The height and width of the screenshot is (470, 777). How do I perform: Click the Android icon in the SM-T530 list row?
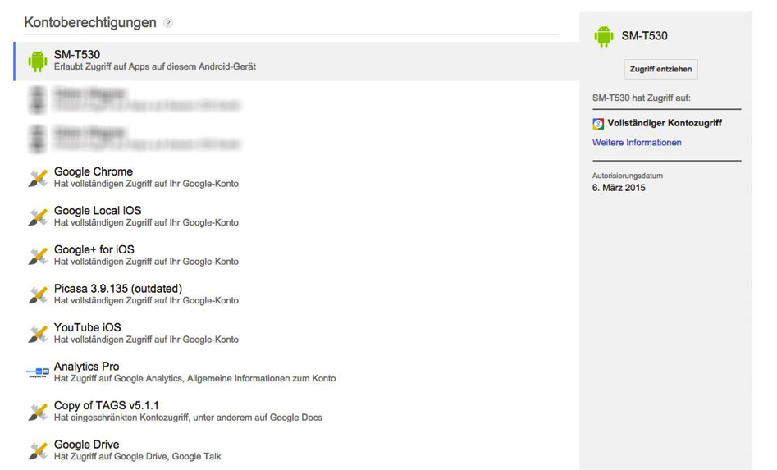coord(38,61)
